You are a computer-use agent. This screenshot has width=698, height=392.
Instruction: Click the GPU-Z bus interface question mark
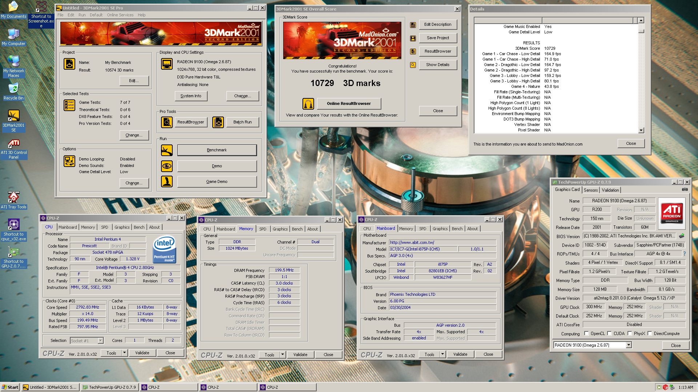685,254
